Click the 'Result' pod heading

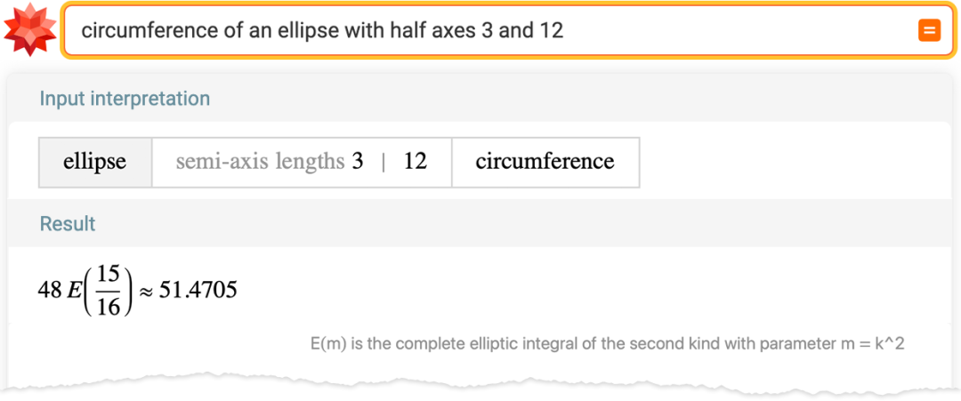68,224
